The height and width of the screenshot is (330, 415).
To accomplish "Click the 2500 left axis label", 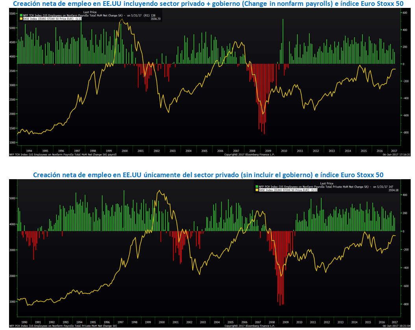I will (x=13, y=99).
